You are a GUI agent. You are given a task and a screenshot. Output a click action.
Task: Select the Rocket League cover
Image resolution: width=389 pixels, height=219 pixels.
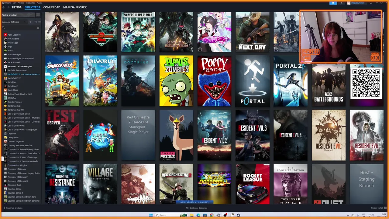click(x=252, y=184)
